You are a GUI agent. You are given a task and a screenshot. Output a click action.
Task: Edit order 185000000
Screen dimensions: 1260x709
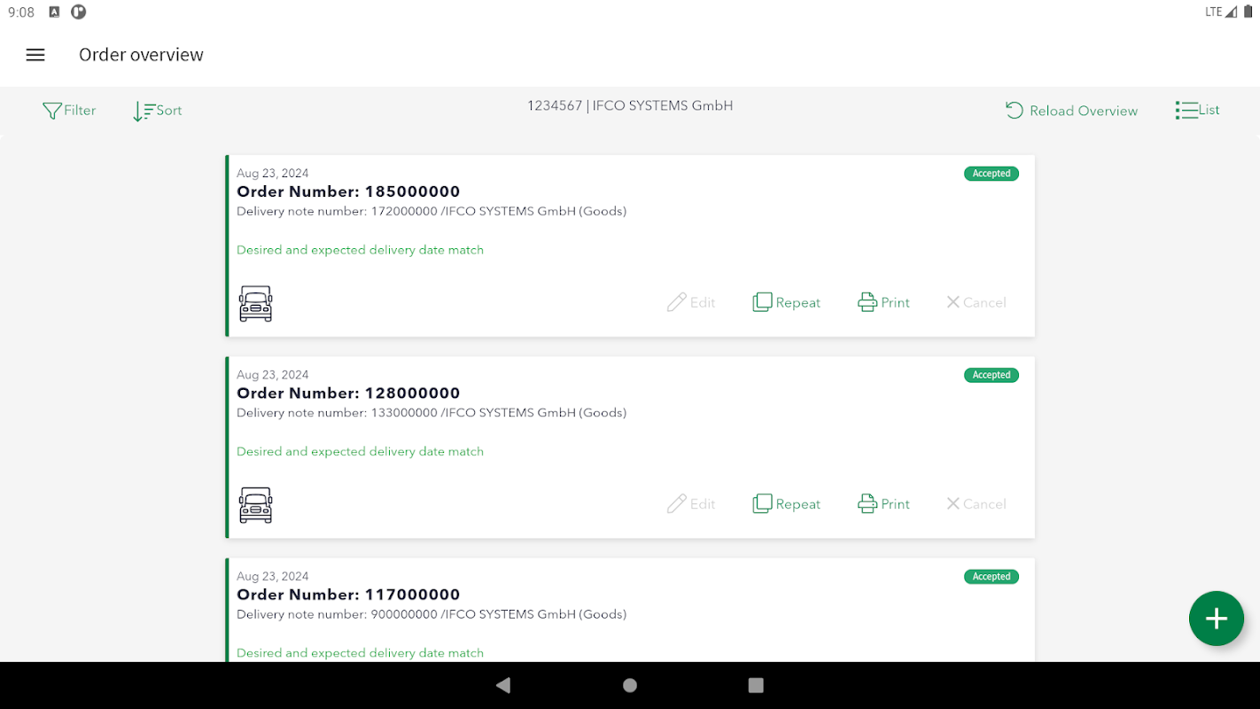coord(691,302)
